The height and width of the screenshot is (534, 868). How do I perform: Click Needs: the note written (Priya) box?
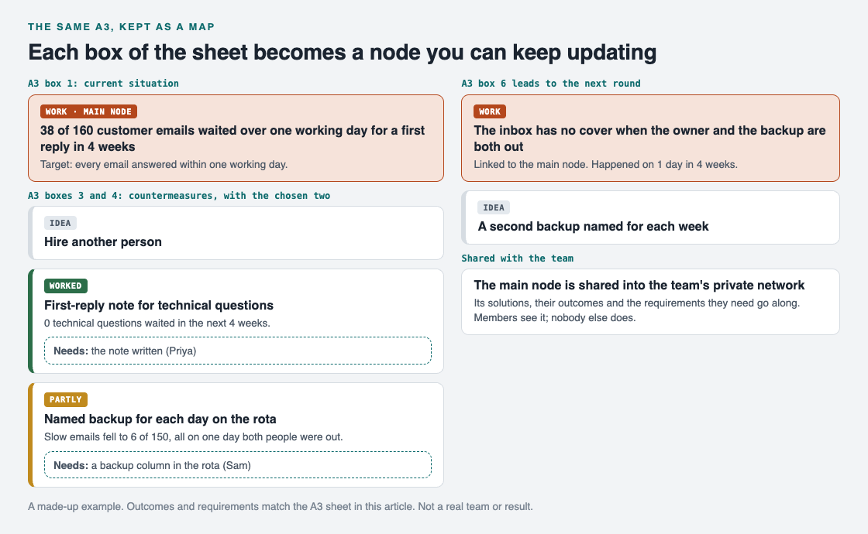pyautogui.click(x=237, y=351)
